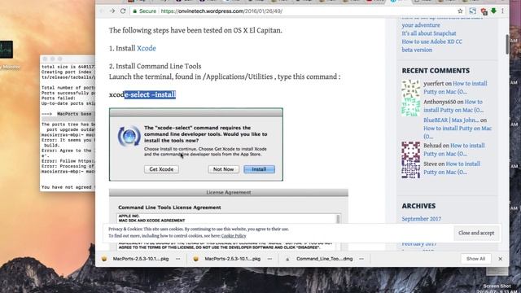Bookmark this page with the star icon
Image resolution: width=521 pixels, height=293 pixels.
click(x=460, y=11)
